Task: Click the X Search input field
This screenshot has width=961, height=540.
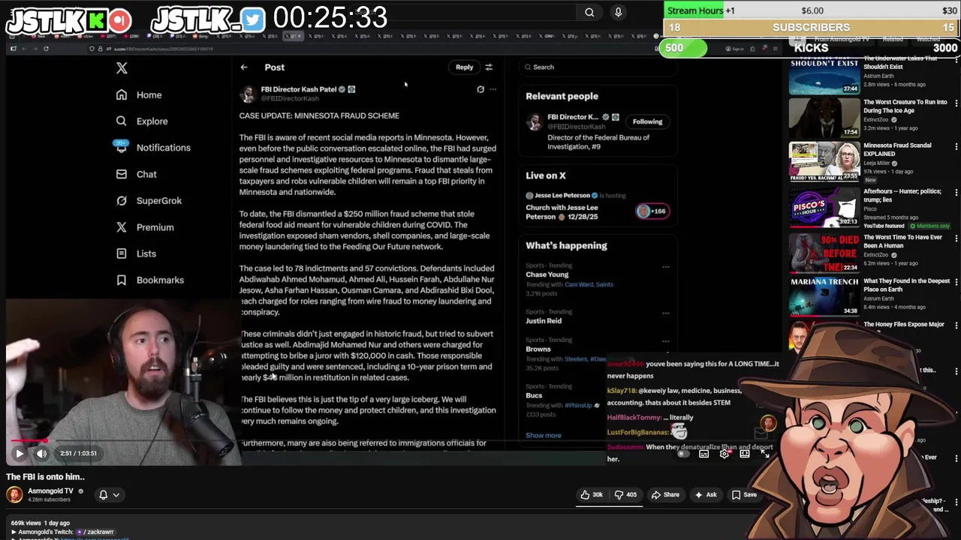Action: click(598, 67)
